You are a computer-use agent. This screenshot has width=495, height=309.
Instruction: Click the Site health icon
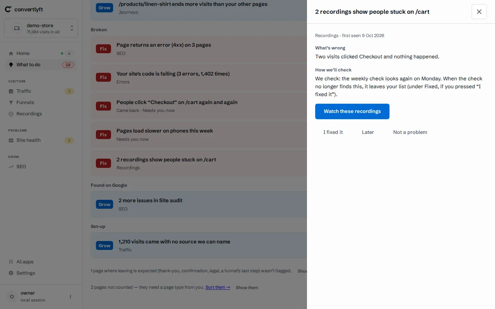click(11, 140)
